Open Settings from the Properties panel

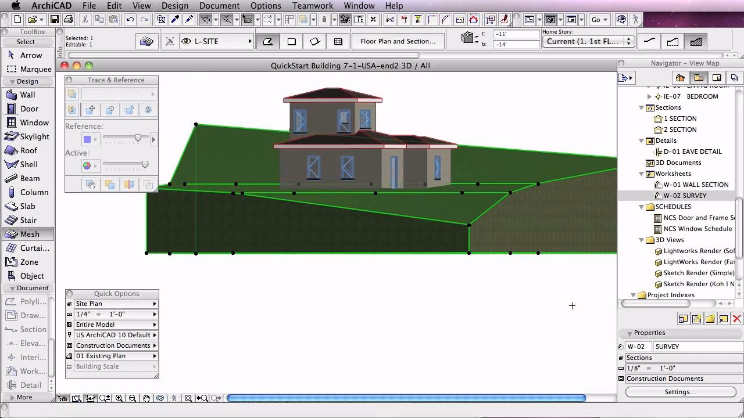pos(680,391)
